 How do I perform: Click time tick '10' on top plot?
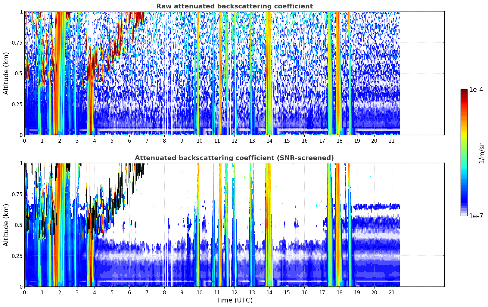click(199, 141)
